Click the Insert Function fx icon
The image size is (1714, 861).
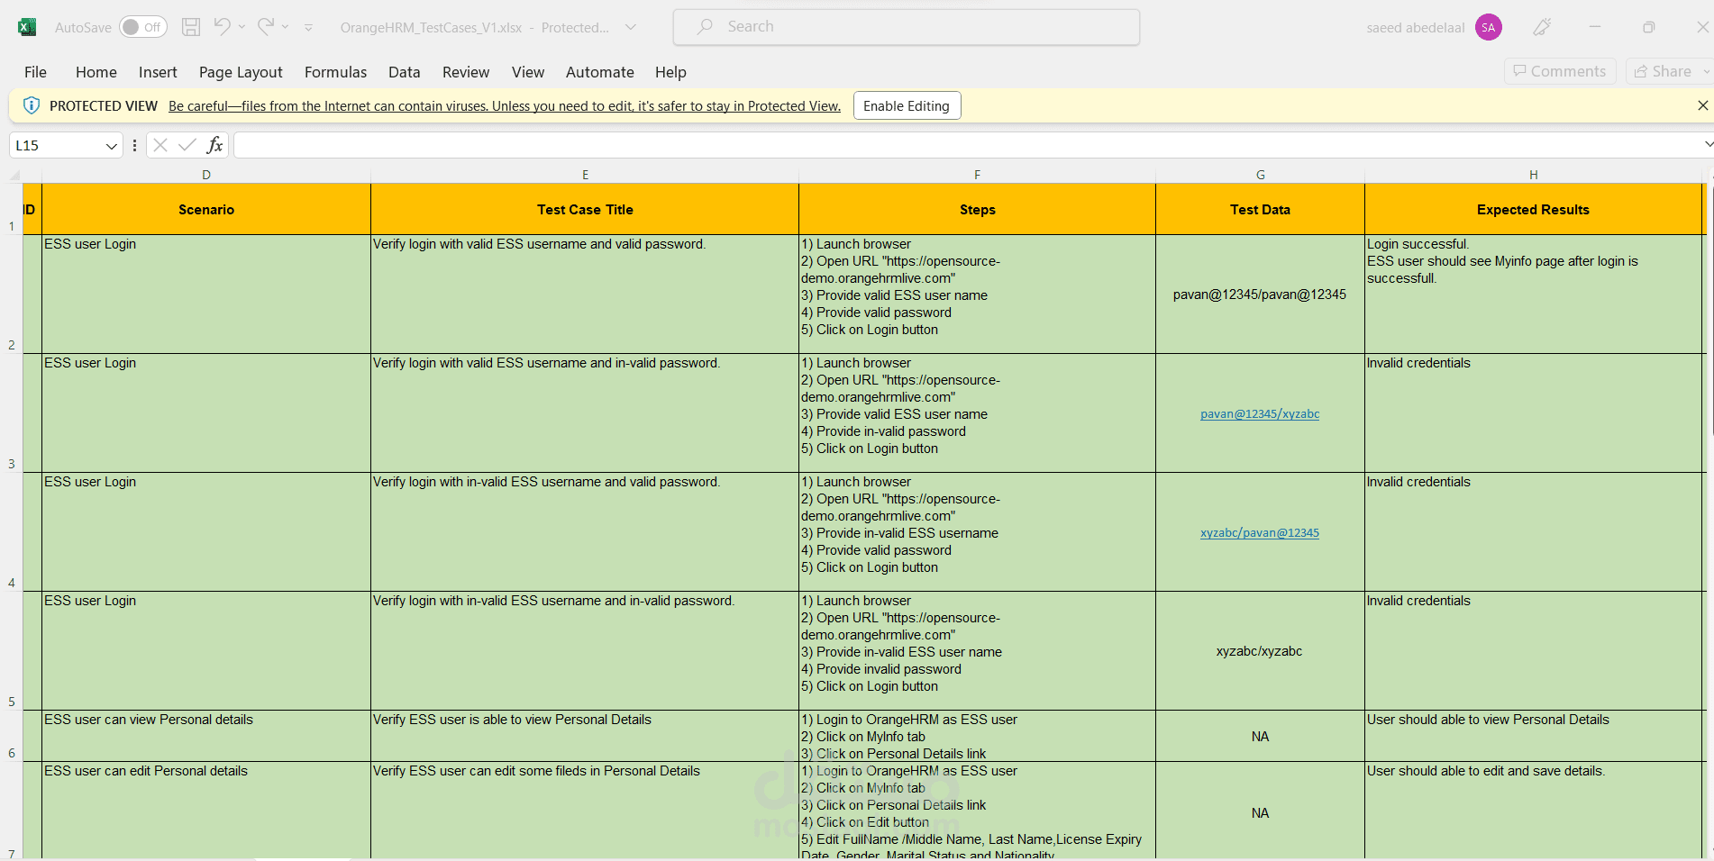pos(214,145)
